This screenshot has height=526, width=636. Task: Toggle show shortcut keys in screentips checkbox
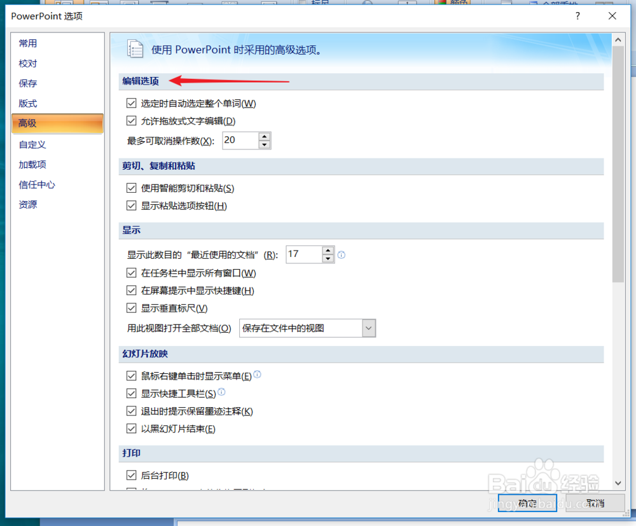[131, 291]
